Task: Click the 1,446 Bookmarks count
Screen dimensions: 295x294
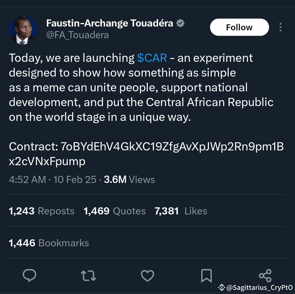Action: 49,243
